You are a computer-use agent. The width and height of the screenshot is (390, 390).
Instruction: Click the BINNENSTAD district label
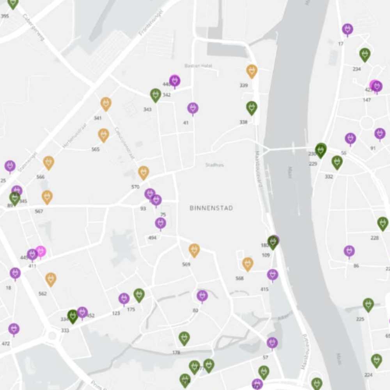tap(211, 208)
